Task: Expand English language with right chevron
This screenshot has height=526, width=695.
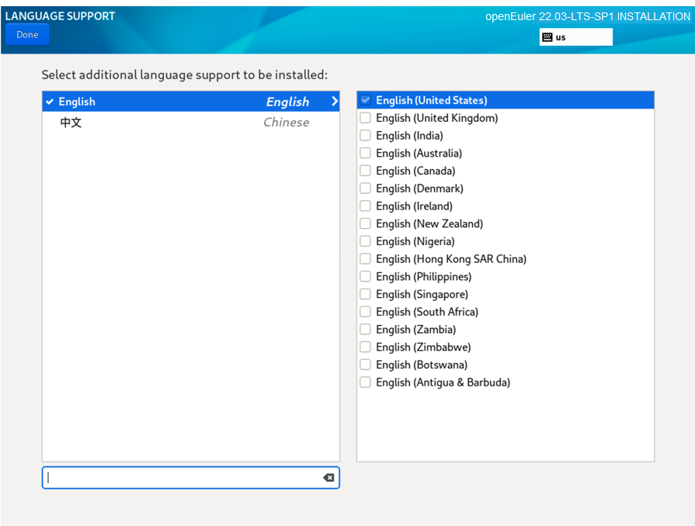Action: 334,102
